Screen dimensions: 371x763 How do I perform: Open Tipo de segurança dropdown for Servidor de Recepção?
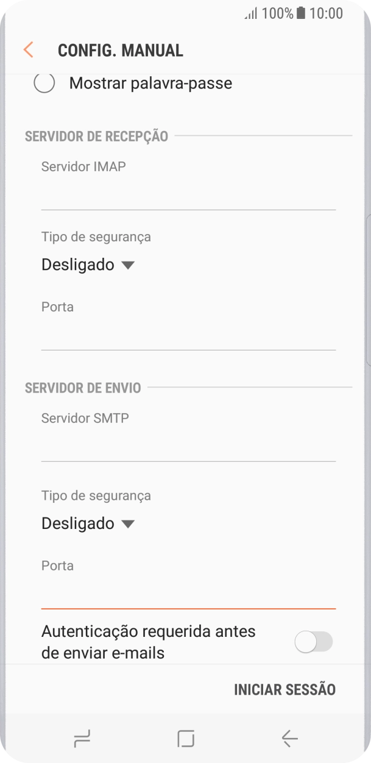pos(88,265)
